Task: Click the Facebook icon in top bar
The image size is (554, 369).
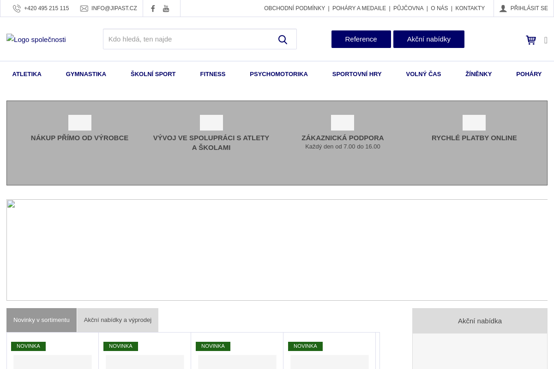Action: pos(153,8)
